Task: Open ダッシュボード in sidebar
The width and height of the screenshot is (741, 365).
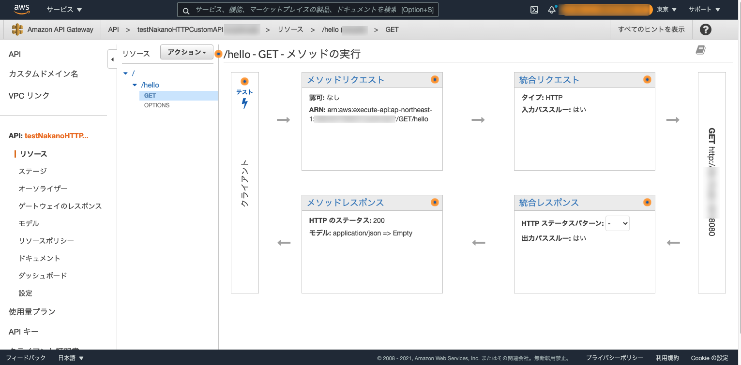Action: pyautogui.click(x=43, y=276)
